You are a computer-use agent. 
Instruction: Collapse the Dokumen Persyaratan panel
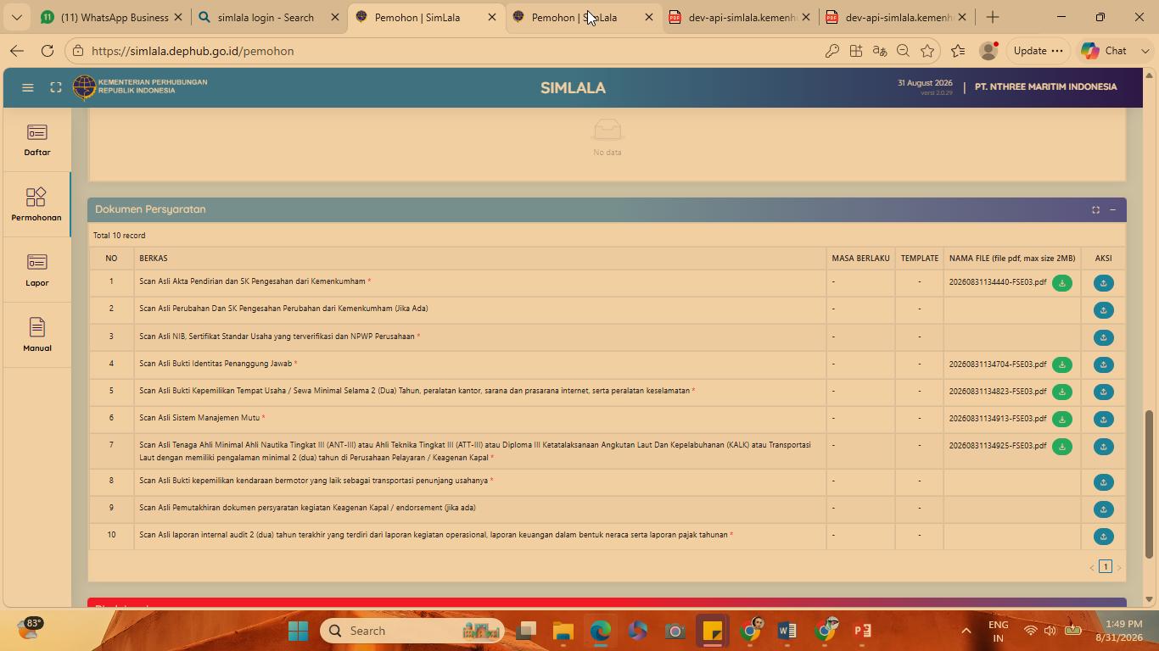tap(1112, 210)
